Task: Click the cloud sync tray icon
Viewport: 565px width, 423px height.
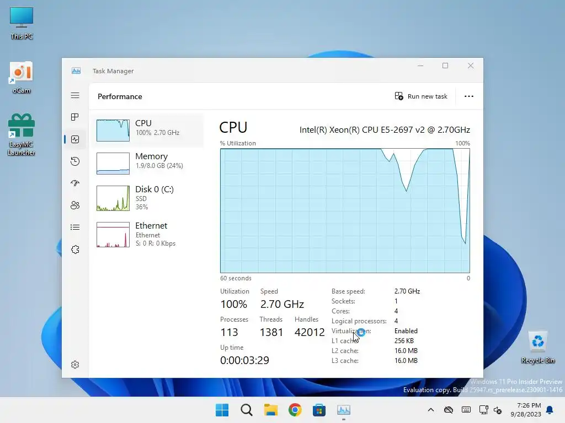Action: pos(448,410)
